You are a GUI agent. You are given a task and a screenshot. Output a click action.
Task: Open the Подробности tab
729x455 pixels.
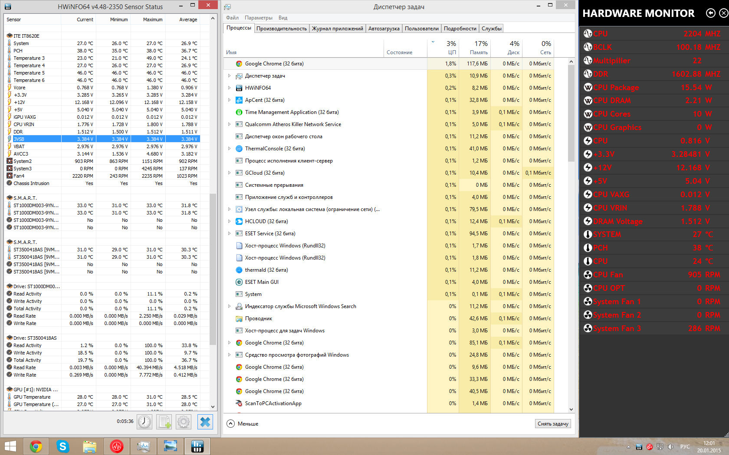point(460,29)
